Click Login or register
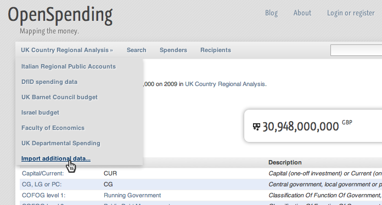The width and height of the screenshot is (382, 205). [x=351, y=13]
